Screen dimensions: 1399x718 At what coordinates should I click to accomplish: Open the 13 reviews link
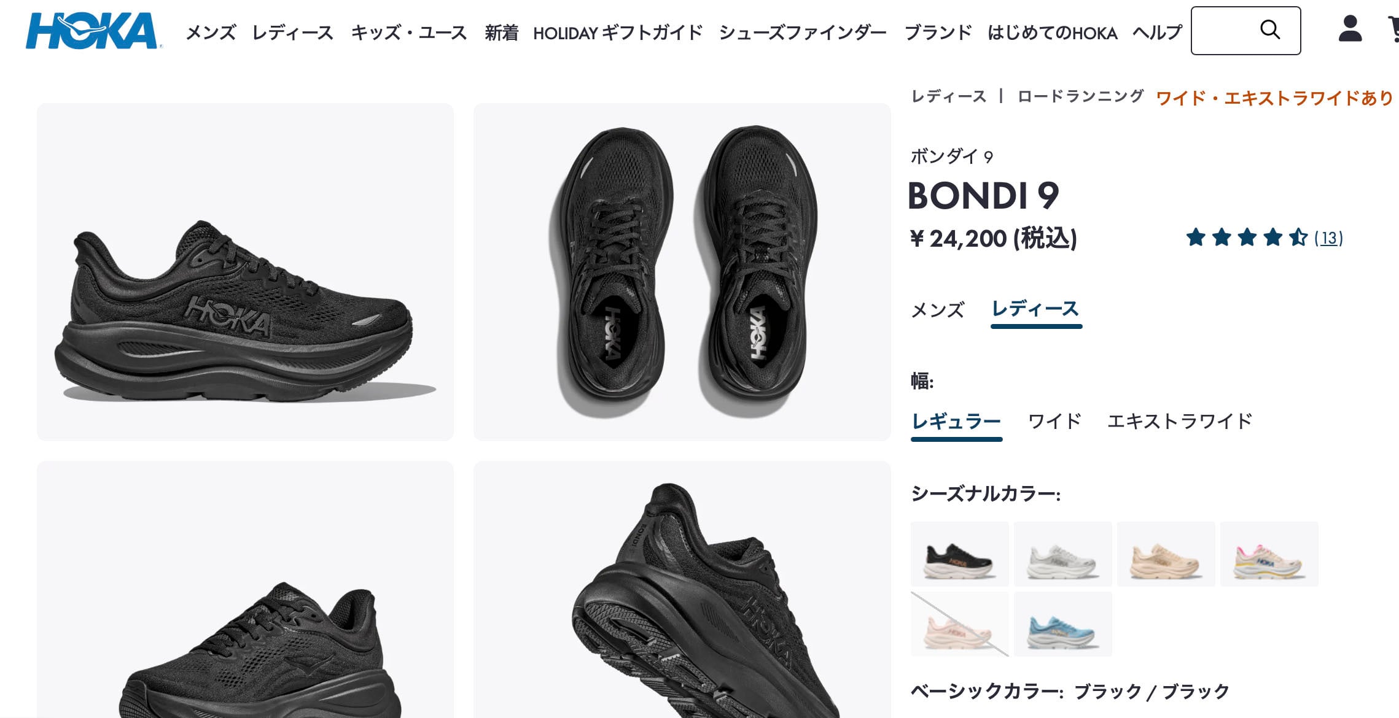point(1328,238)
